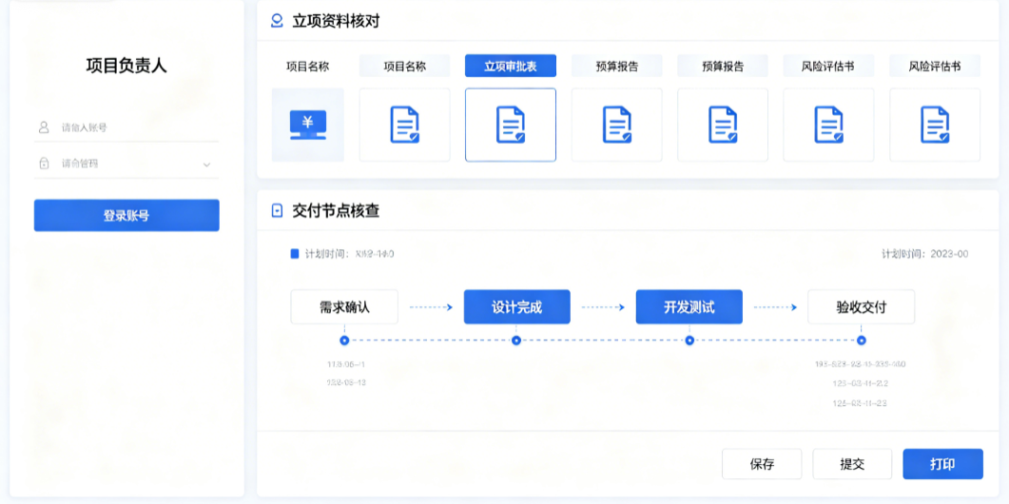Select the 立项审批表 tab
1009x504 pixels.
[511, 66]
